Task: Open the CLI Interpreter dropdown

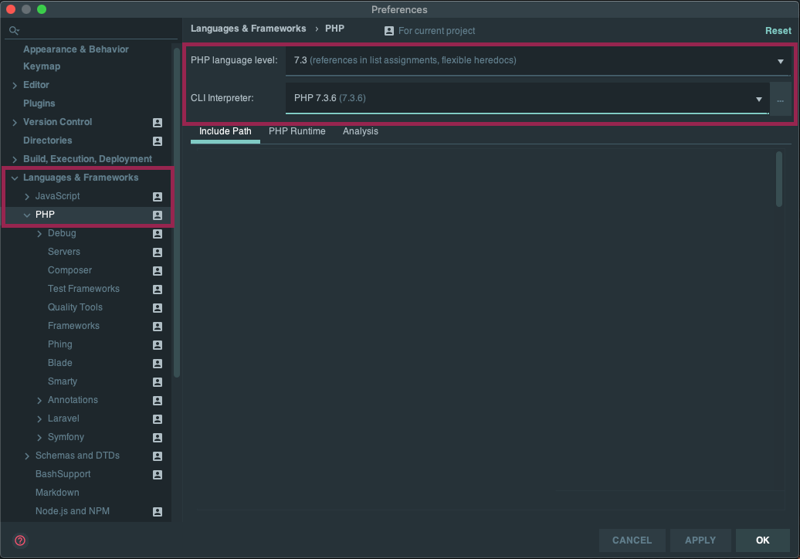Action: pyautogui.click(x=527, y=98)
